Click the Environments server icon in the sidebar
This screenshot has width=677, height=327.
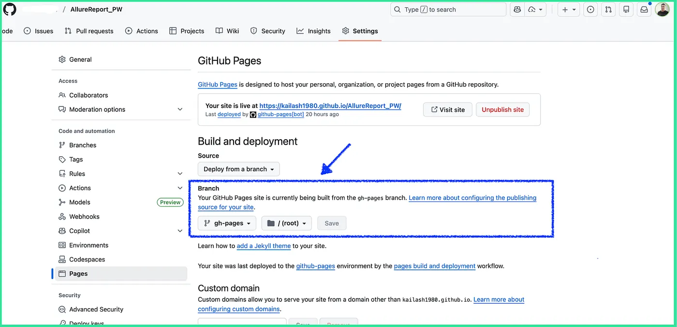(x=62, y=245)
